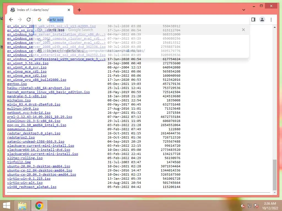
Task: Open en_windows_xp_professional_with_service_pack_3 link
Action: 56,59
